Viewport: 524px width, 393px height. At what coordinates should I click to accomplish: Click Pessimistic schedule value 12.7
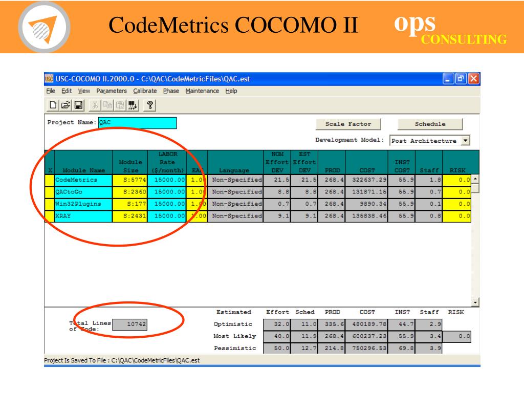(304, 348)
